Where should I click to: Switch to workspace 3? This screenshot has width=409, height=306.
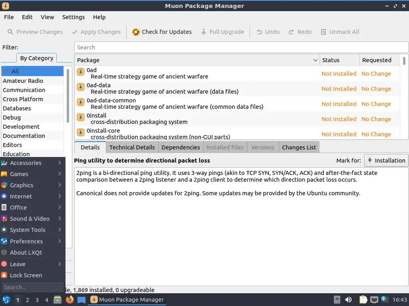coord(37,300)
